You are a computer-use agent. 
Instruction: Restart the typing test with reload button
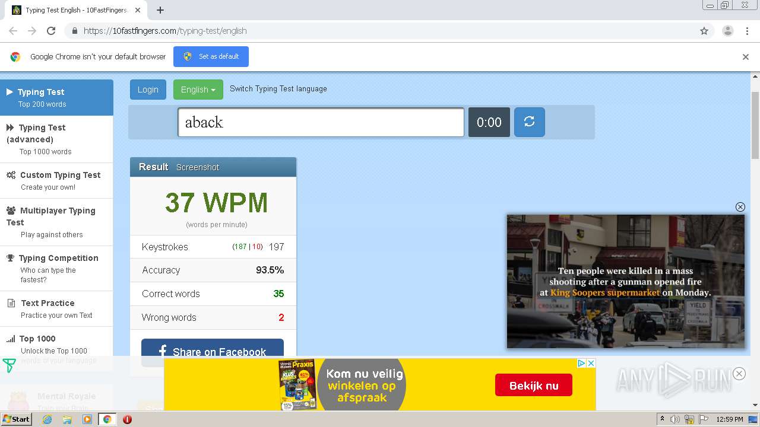click(x=530, y=122)
